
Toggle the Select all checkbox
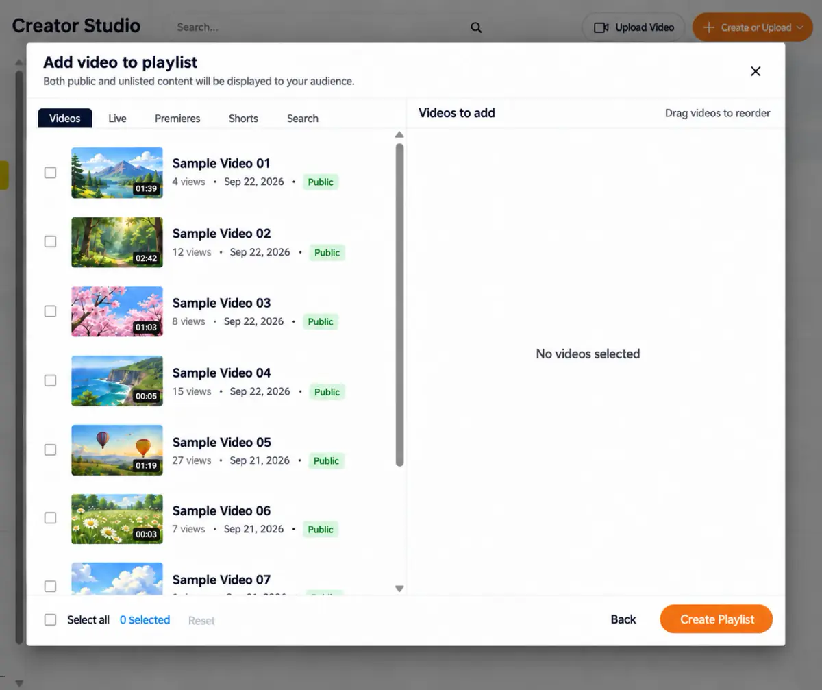pyautogui.click(x=50, y=619)
